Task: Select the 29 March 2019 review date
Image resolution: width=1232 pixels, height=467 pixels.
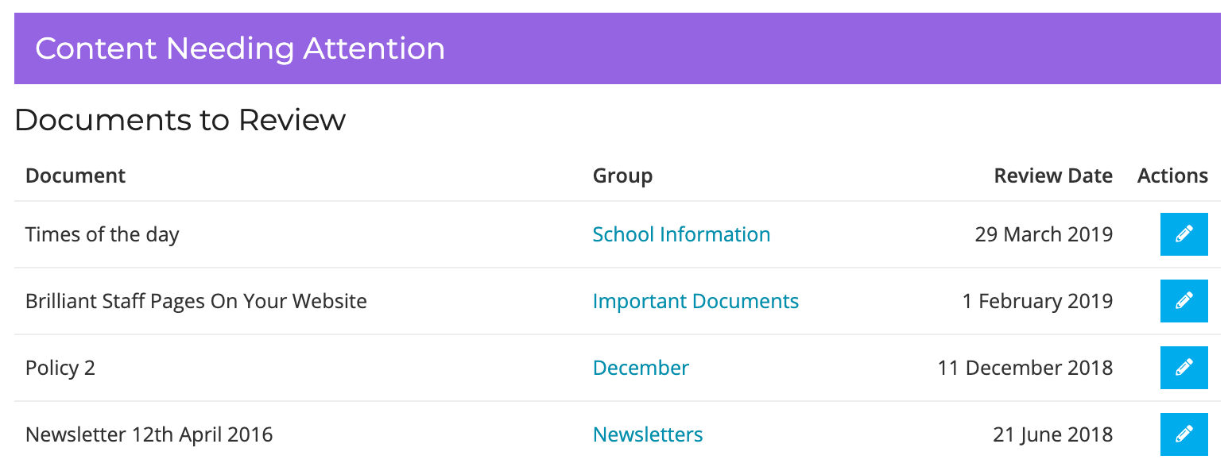Action: click(x=1044, y=234)
